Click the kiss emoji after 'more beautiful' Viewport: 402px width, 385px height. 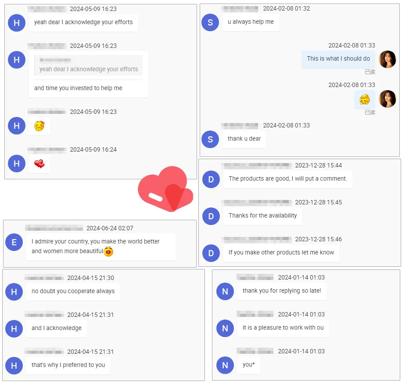click(108, 251)
